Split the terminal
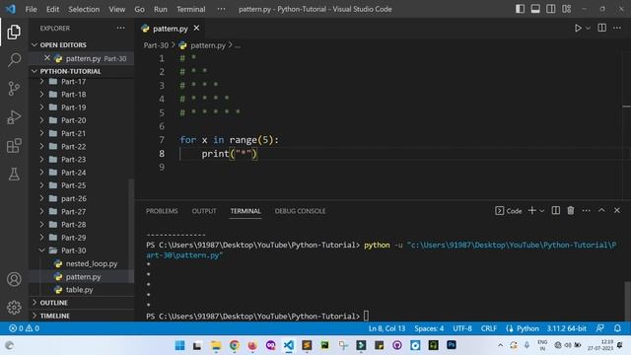The height and width of the screenshot is (355, 631). 555,210
